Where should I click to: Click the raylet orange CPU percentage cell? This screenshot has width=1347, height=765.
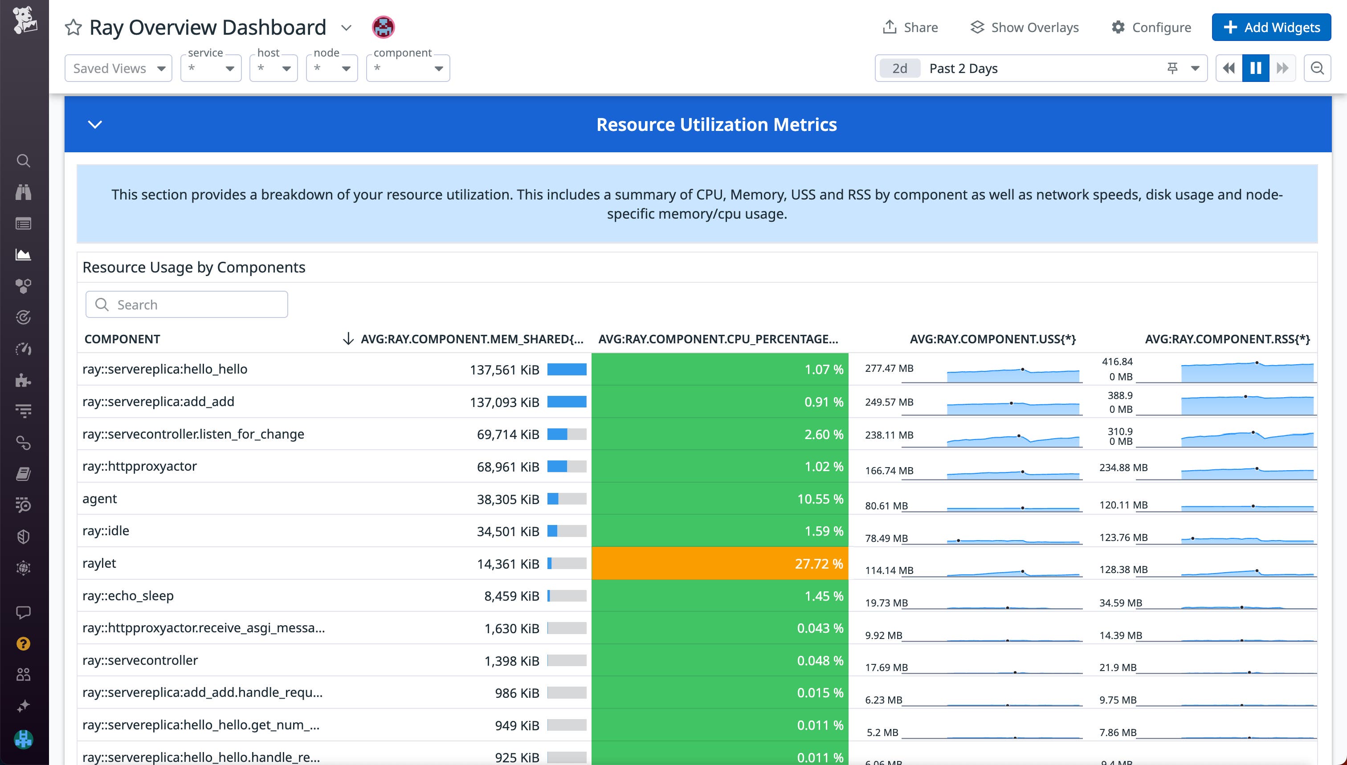(x=719, y=563)
